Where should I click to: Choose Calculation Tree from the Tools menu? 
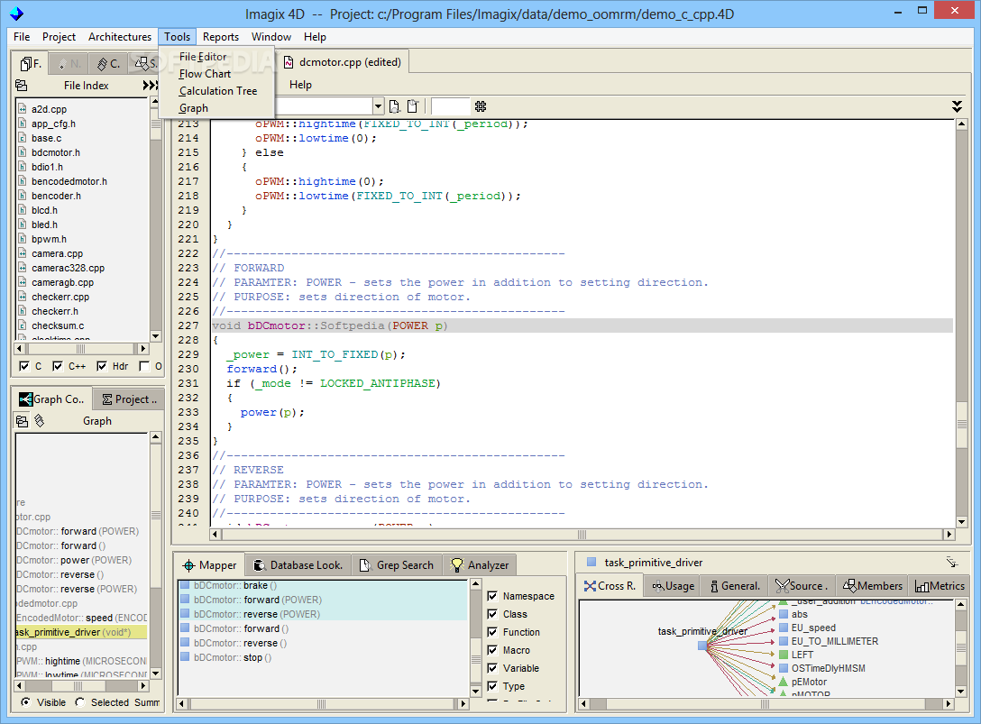(x=217, y=91)
